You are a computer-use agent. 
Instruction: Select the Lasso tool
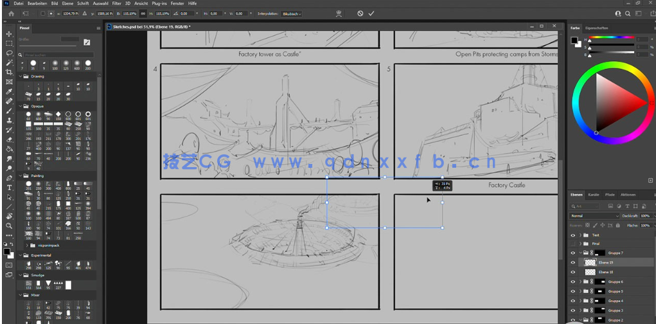coord(9,53)
